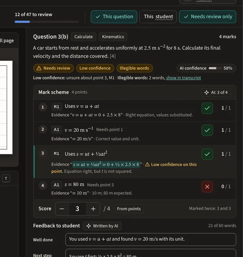Click the 12 of 47 to review text
Image resolution: width=243 pixels, height=257 pixels.
click(34, 15)
